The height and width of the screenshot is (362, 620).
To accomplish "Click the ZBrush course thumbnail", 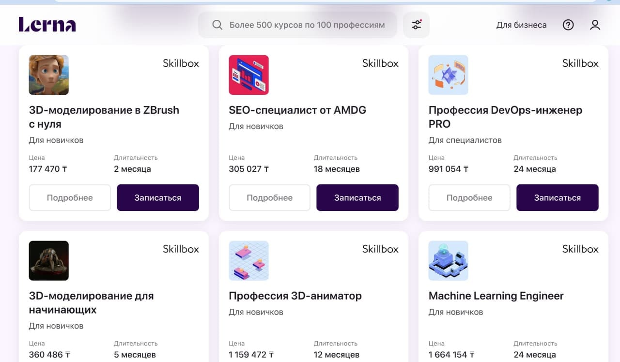I will click(48, 75).
